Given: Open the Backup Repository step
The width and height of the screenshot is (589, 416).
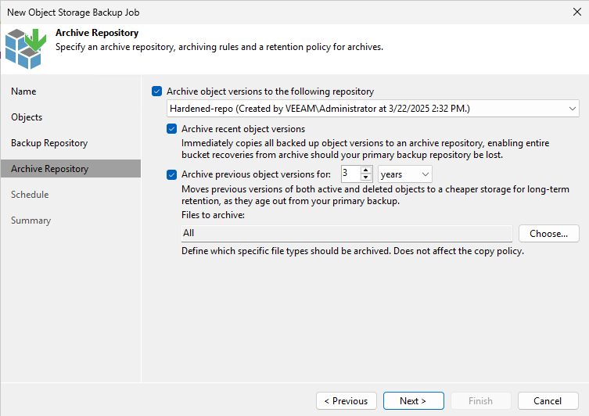Looking at the screenshot, I should point(49,143).
